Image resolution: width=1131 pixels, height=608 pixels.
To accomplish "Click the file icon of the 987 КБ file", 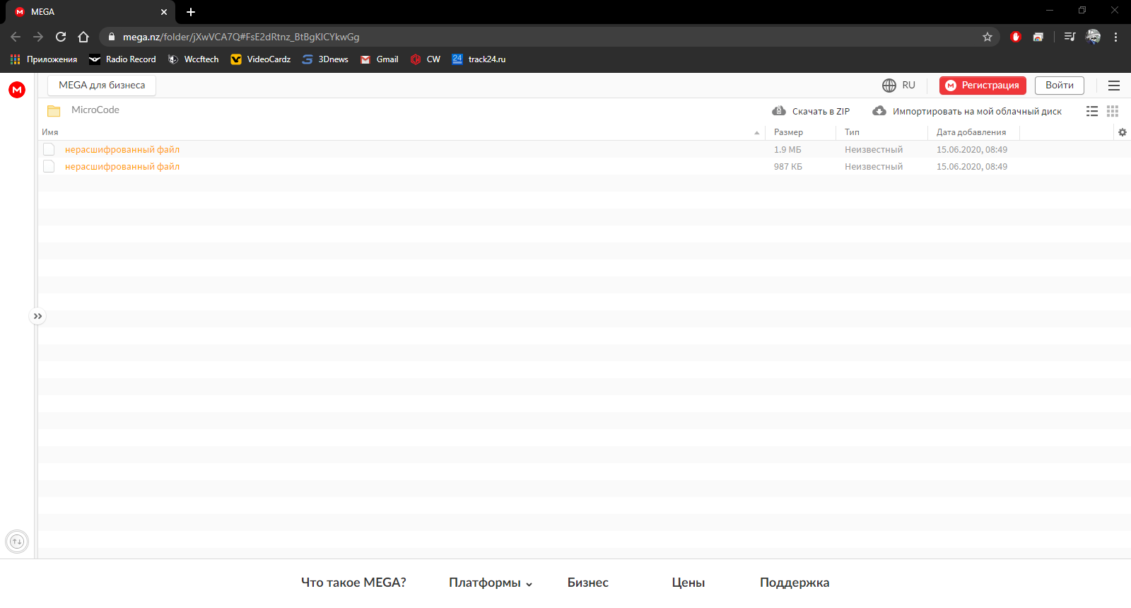I will (49, 166).
